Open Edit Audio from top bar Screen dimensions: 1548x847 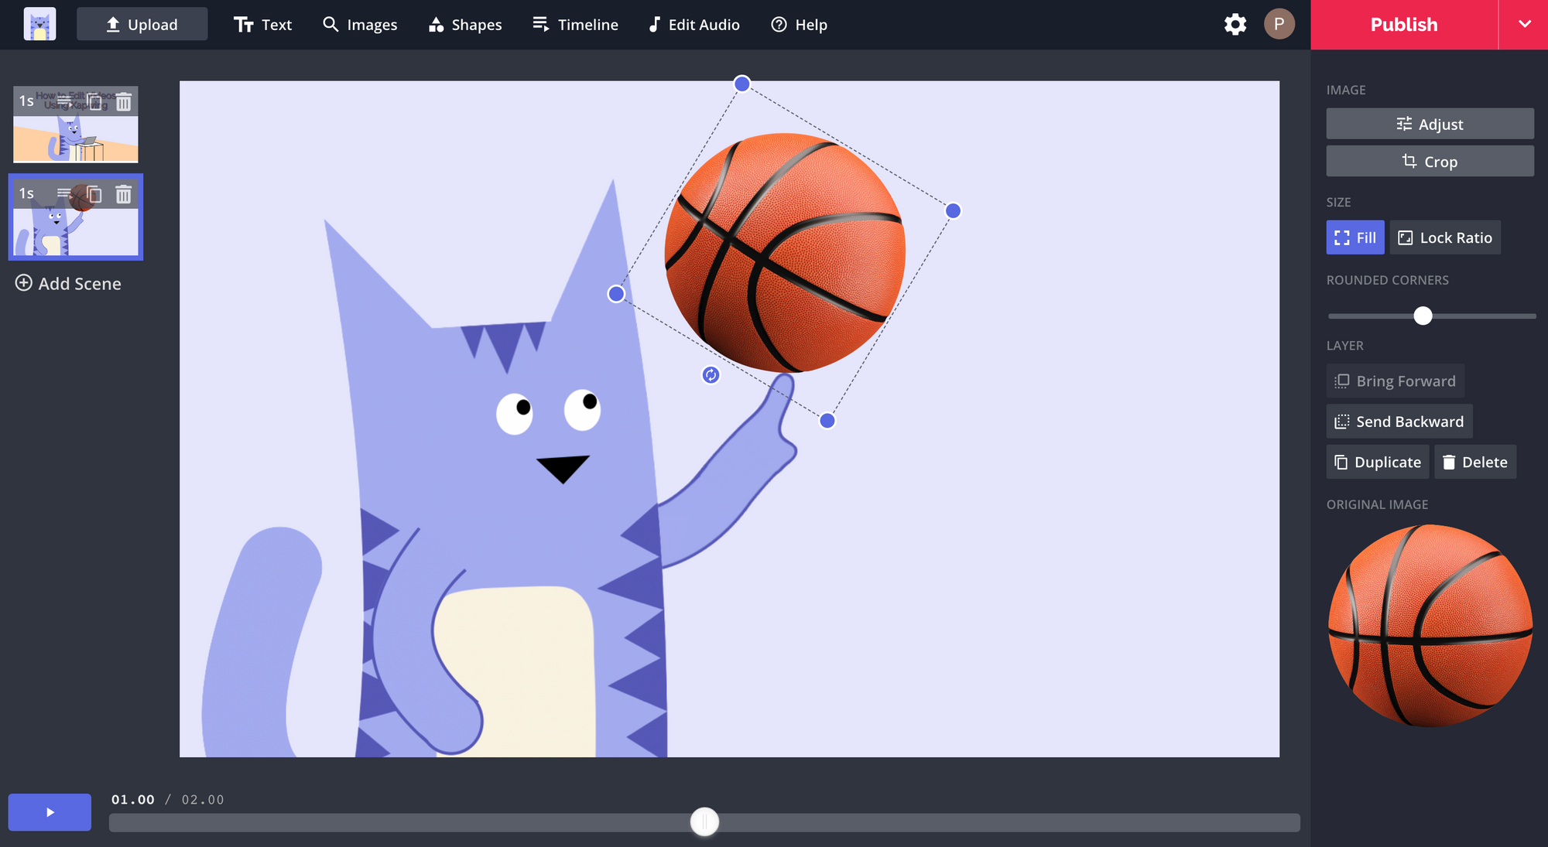coord(694,25)
